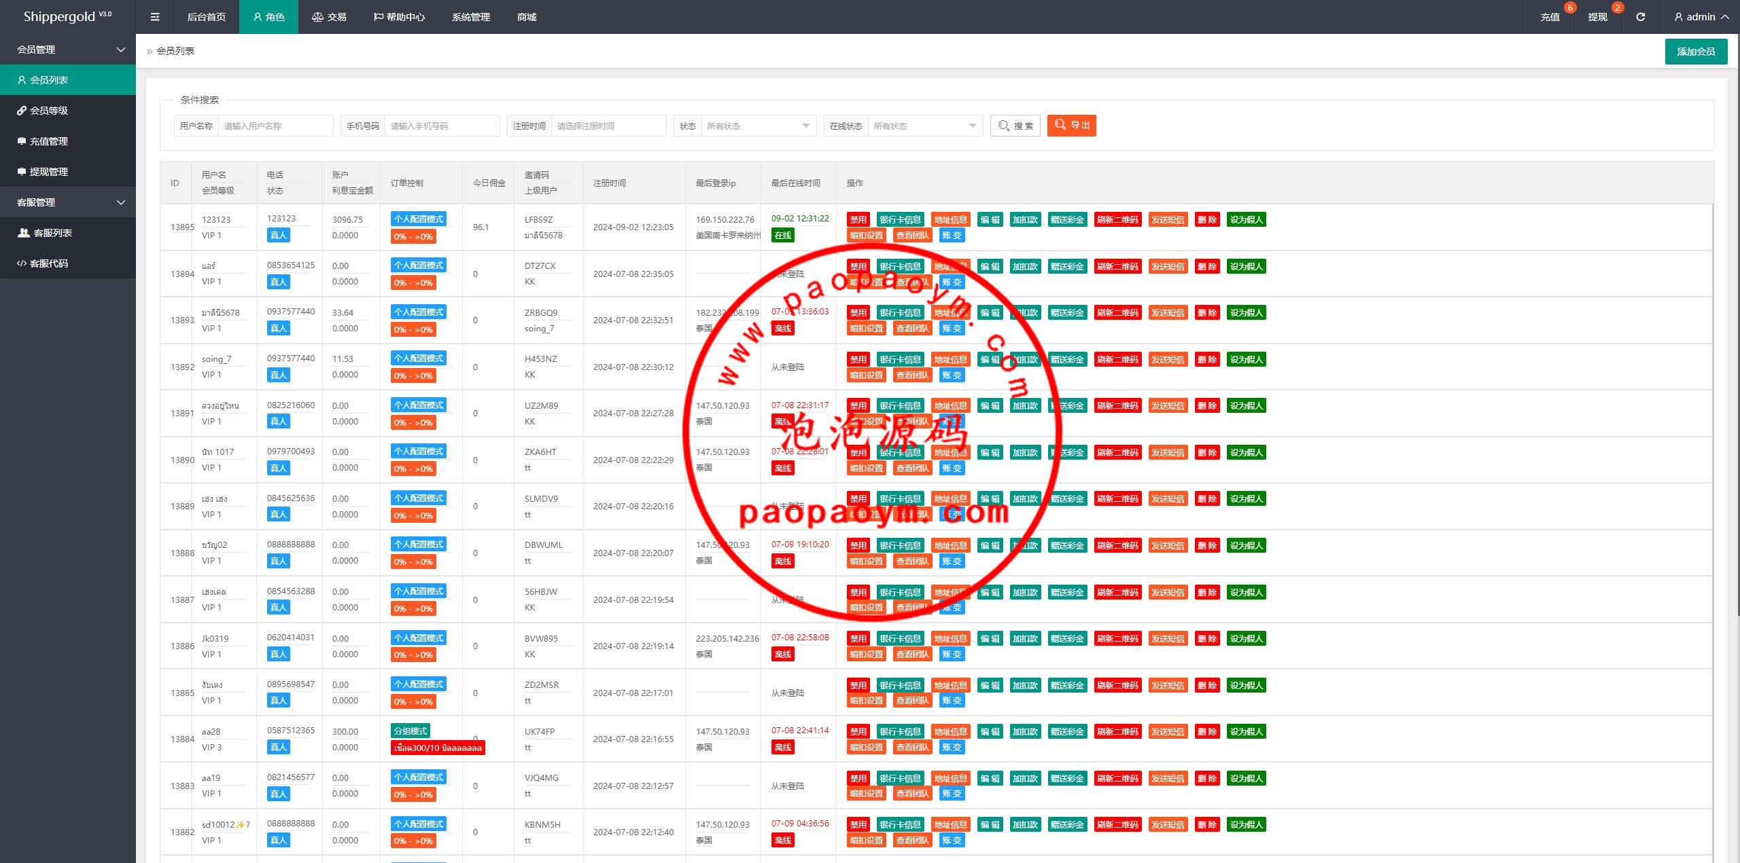
Task: Click 编辑 for user 13892
Action: click(990, 359)
